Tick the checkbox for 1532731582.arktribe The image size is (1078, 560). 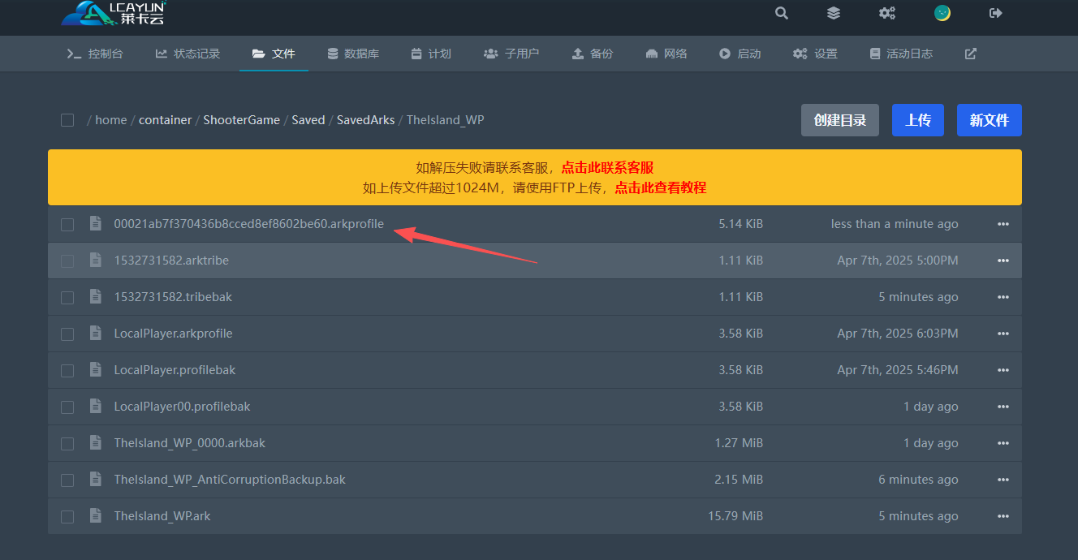(x=67, y=261)
